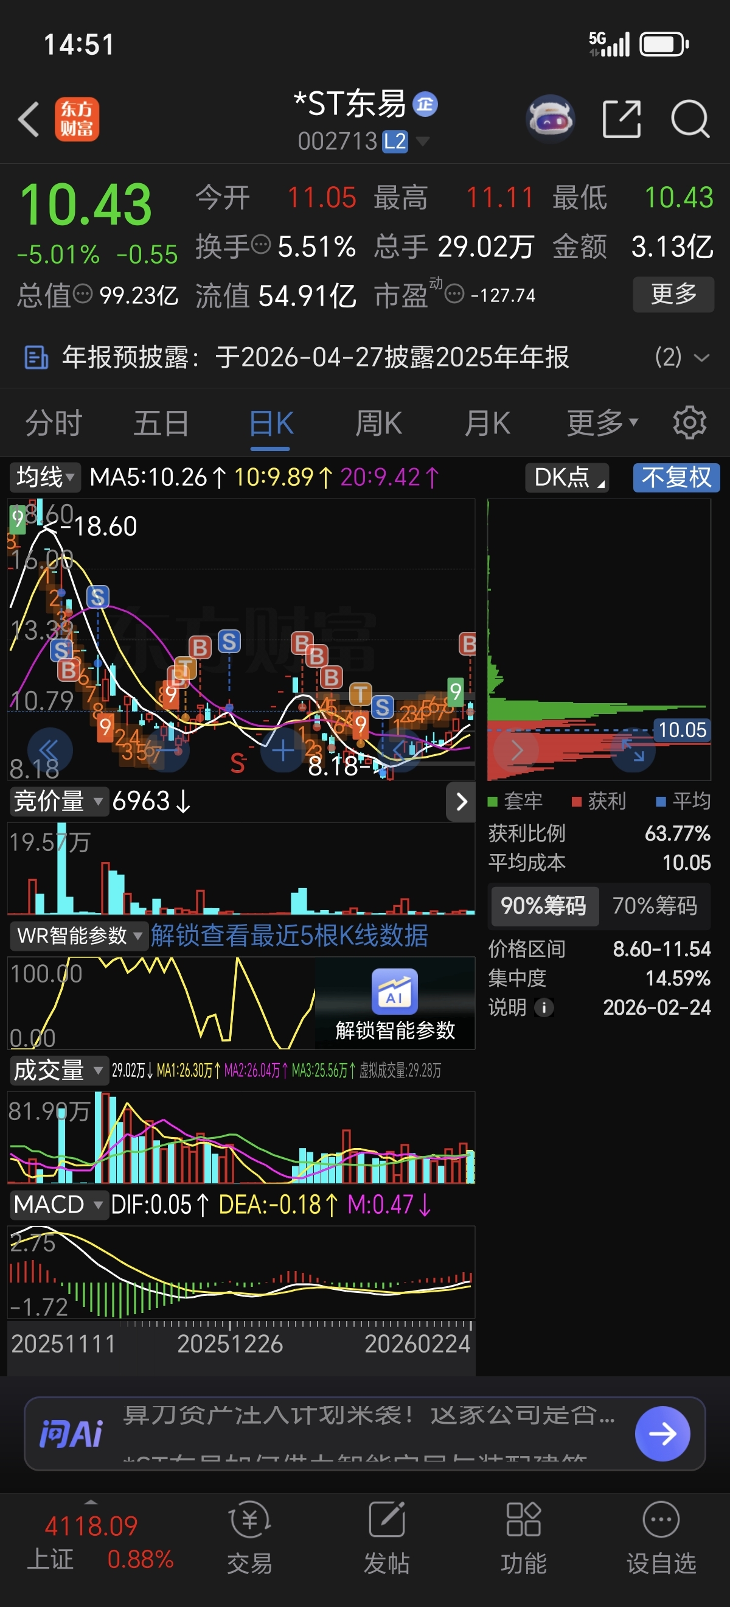Screen dimensions: 730x1607
Task: Switch to 周K tab
Action: coord(378,423)
